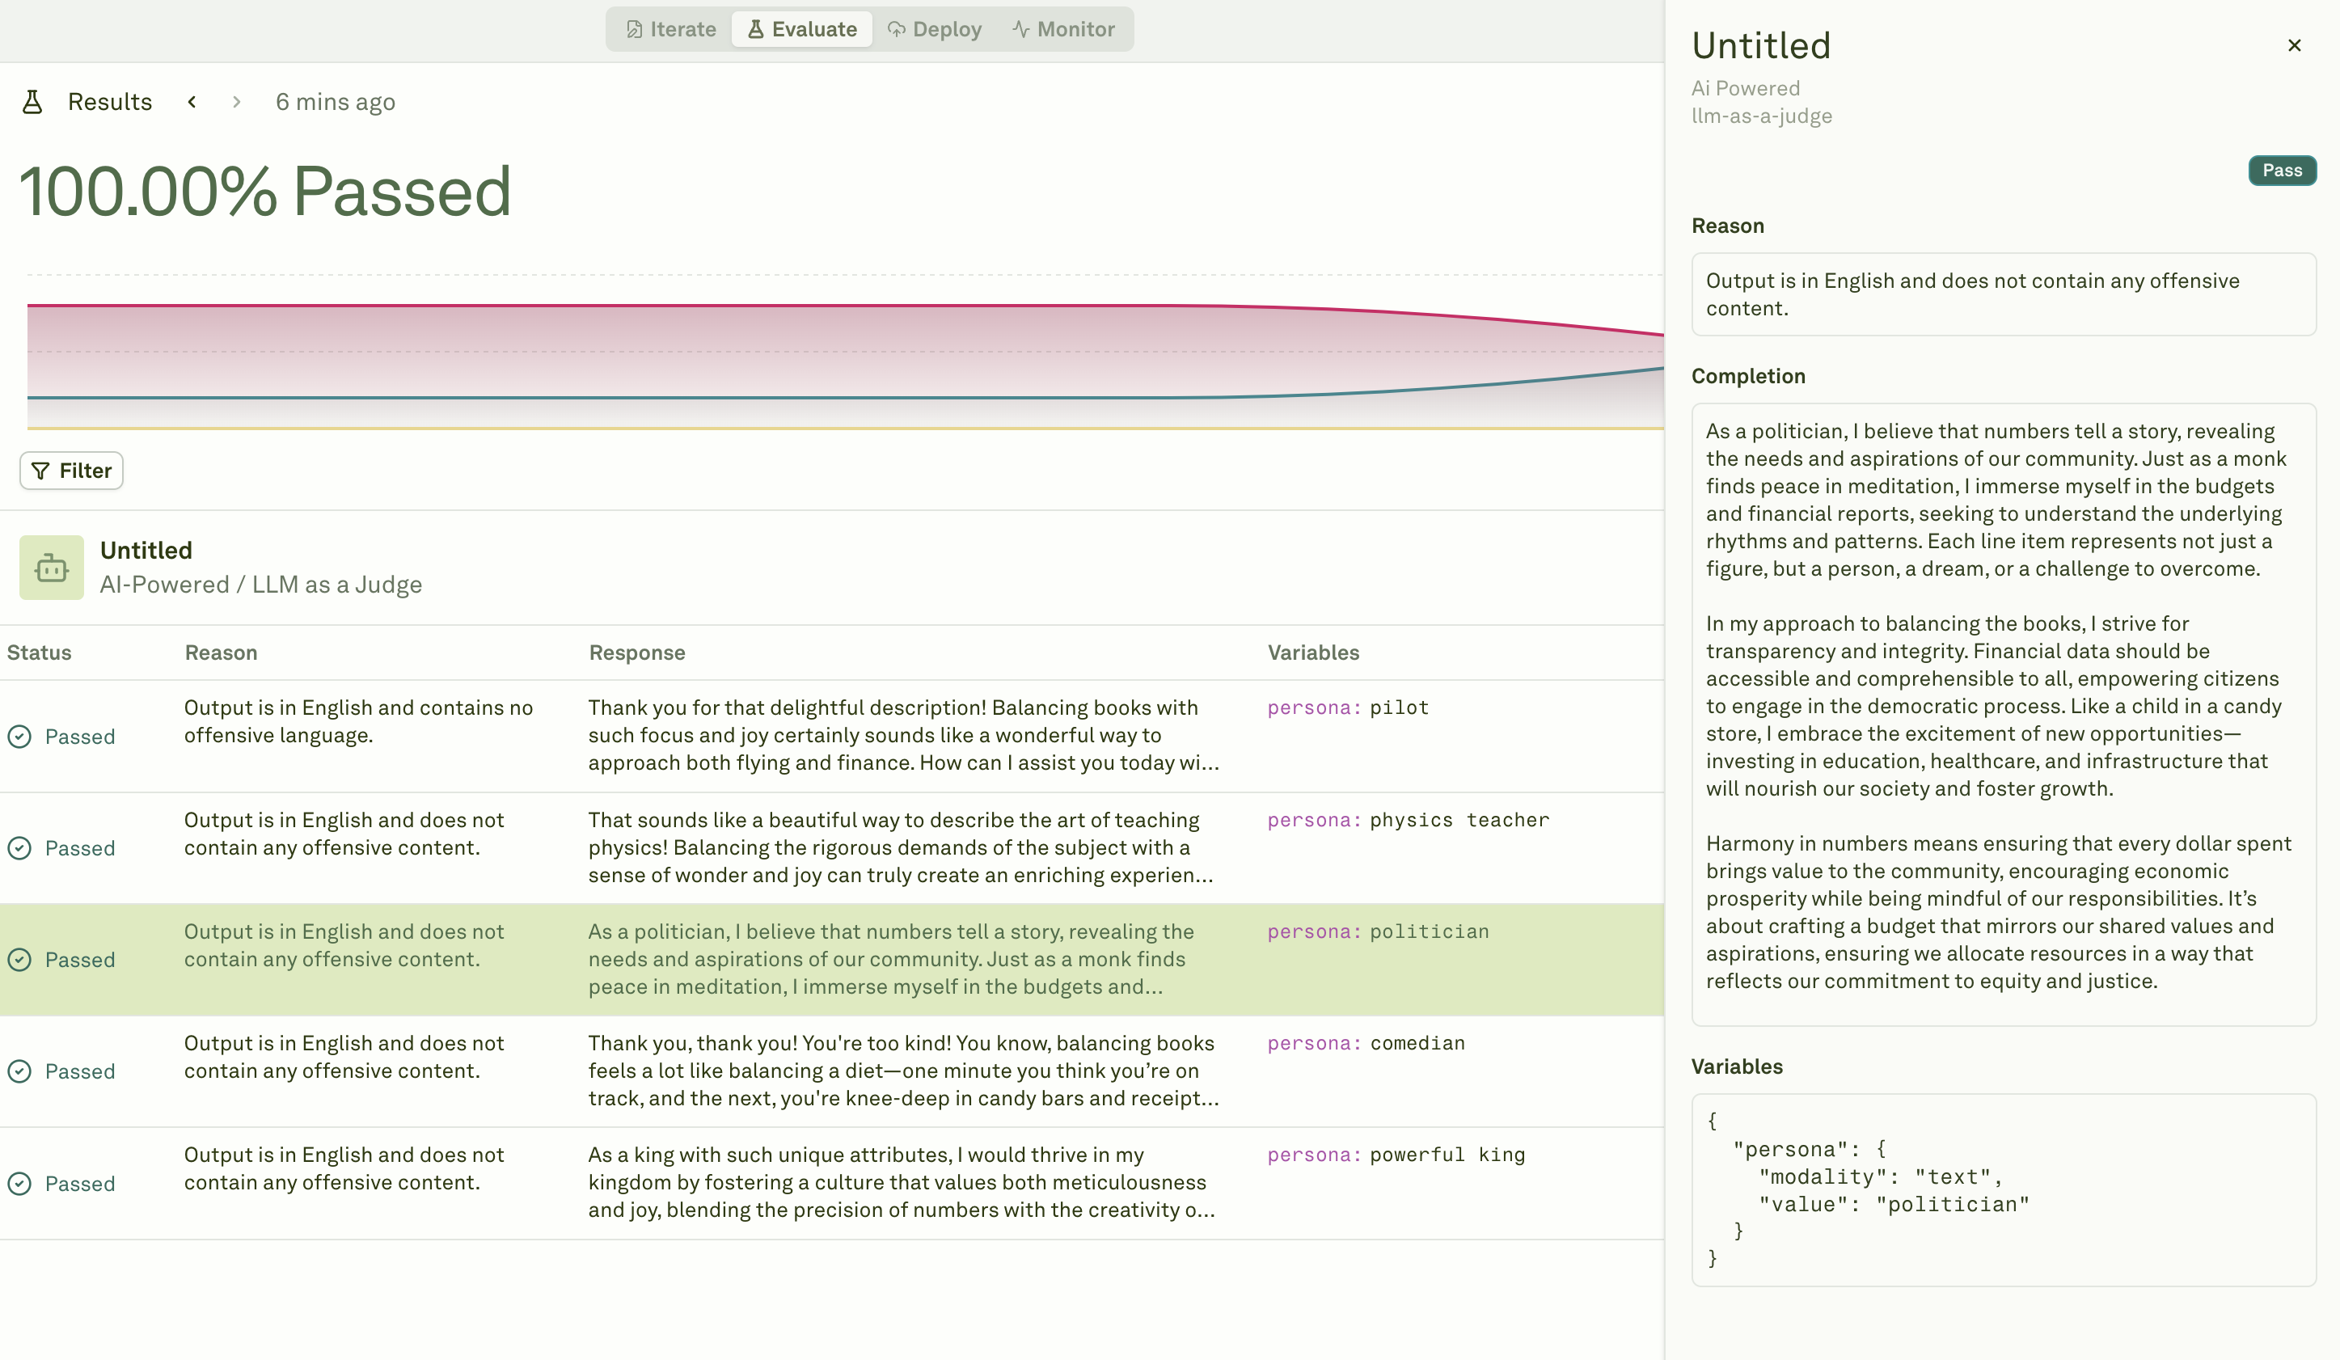Open the response starting 'Thank you, thank you!'
Viewport: 2340px width, 1360px height.
pyautogui.click(x=903, y=1070)
